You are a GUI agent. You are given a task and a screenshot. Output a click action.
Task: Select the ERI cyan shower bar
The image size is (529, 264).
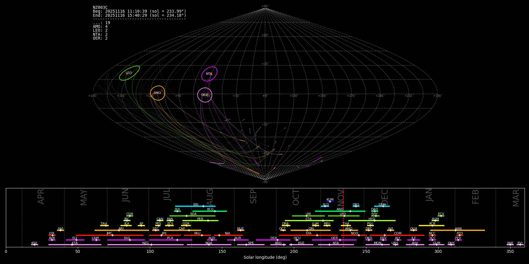(x=195, y=206)
